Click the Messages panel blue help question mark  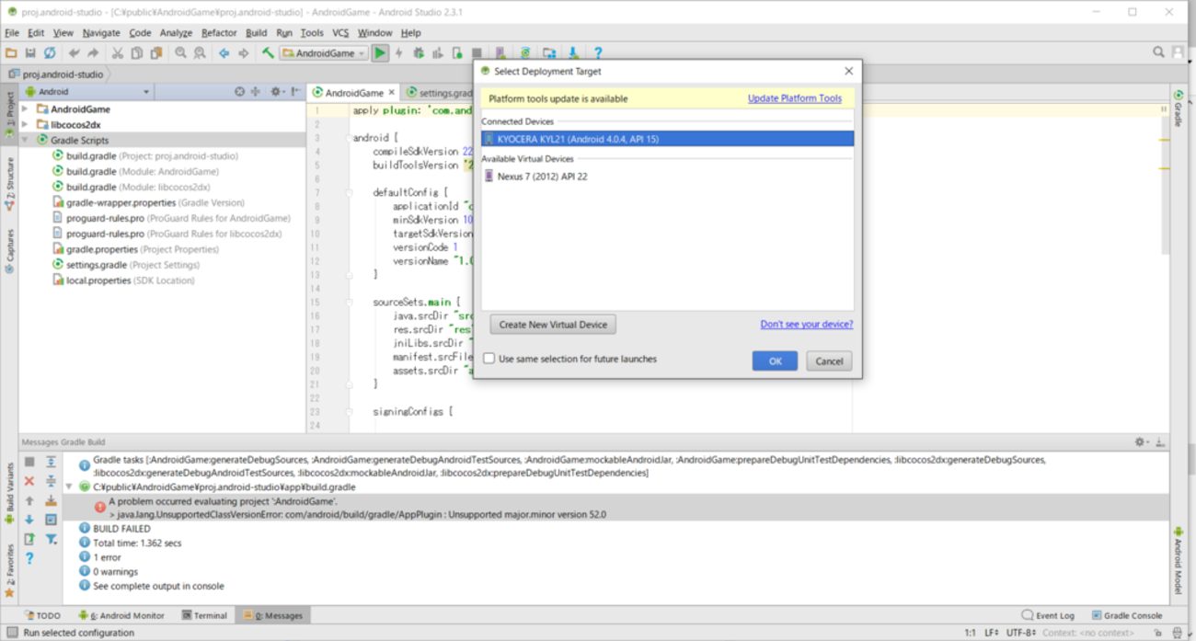click(29, 558)
